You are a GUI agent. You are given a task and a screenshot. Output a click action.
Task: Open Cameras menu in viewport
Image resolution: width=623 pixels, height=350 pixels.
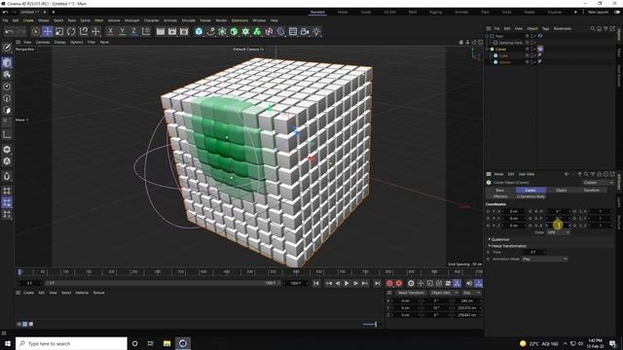click(x=43, y=42)
